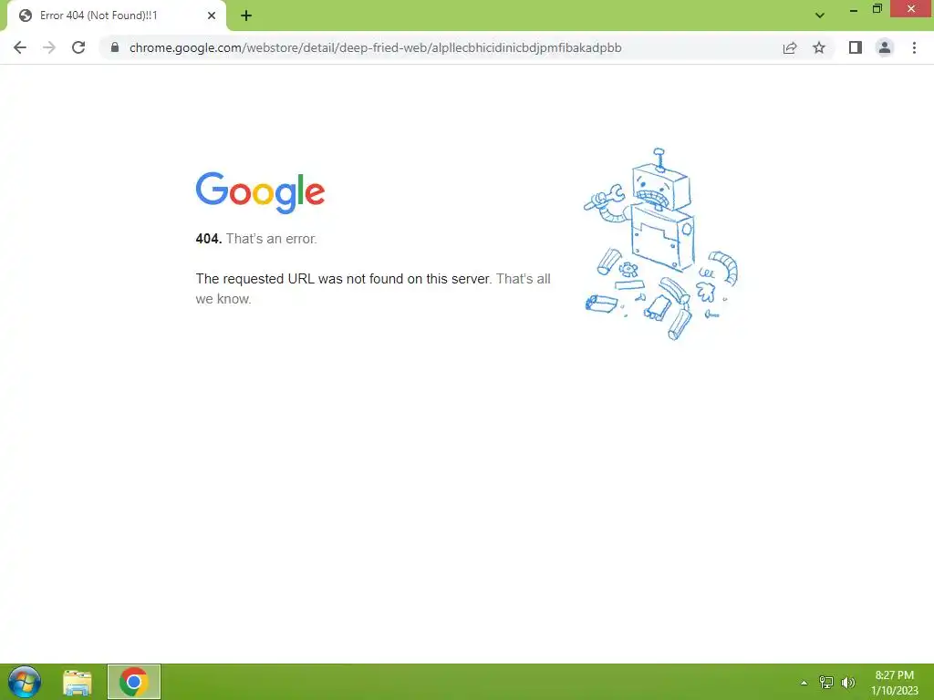Open the Chrome profile avatar menu
The image size is (934, 700).
885,47
